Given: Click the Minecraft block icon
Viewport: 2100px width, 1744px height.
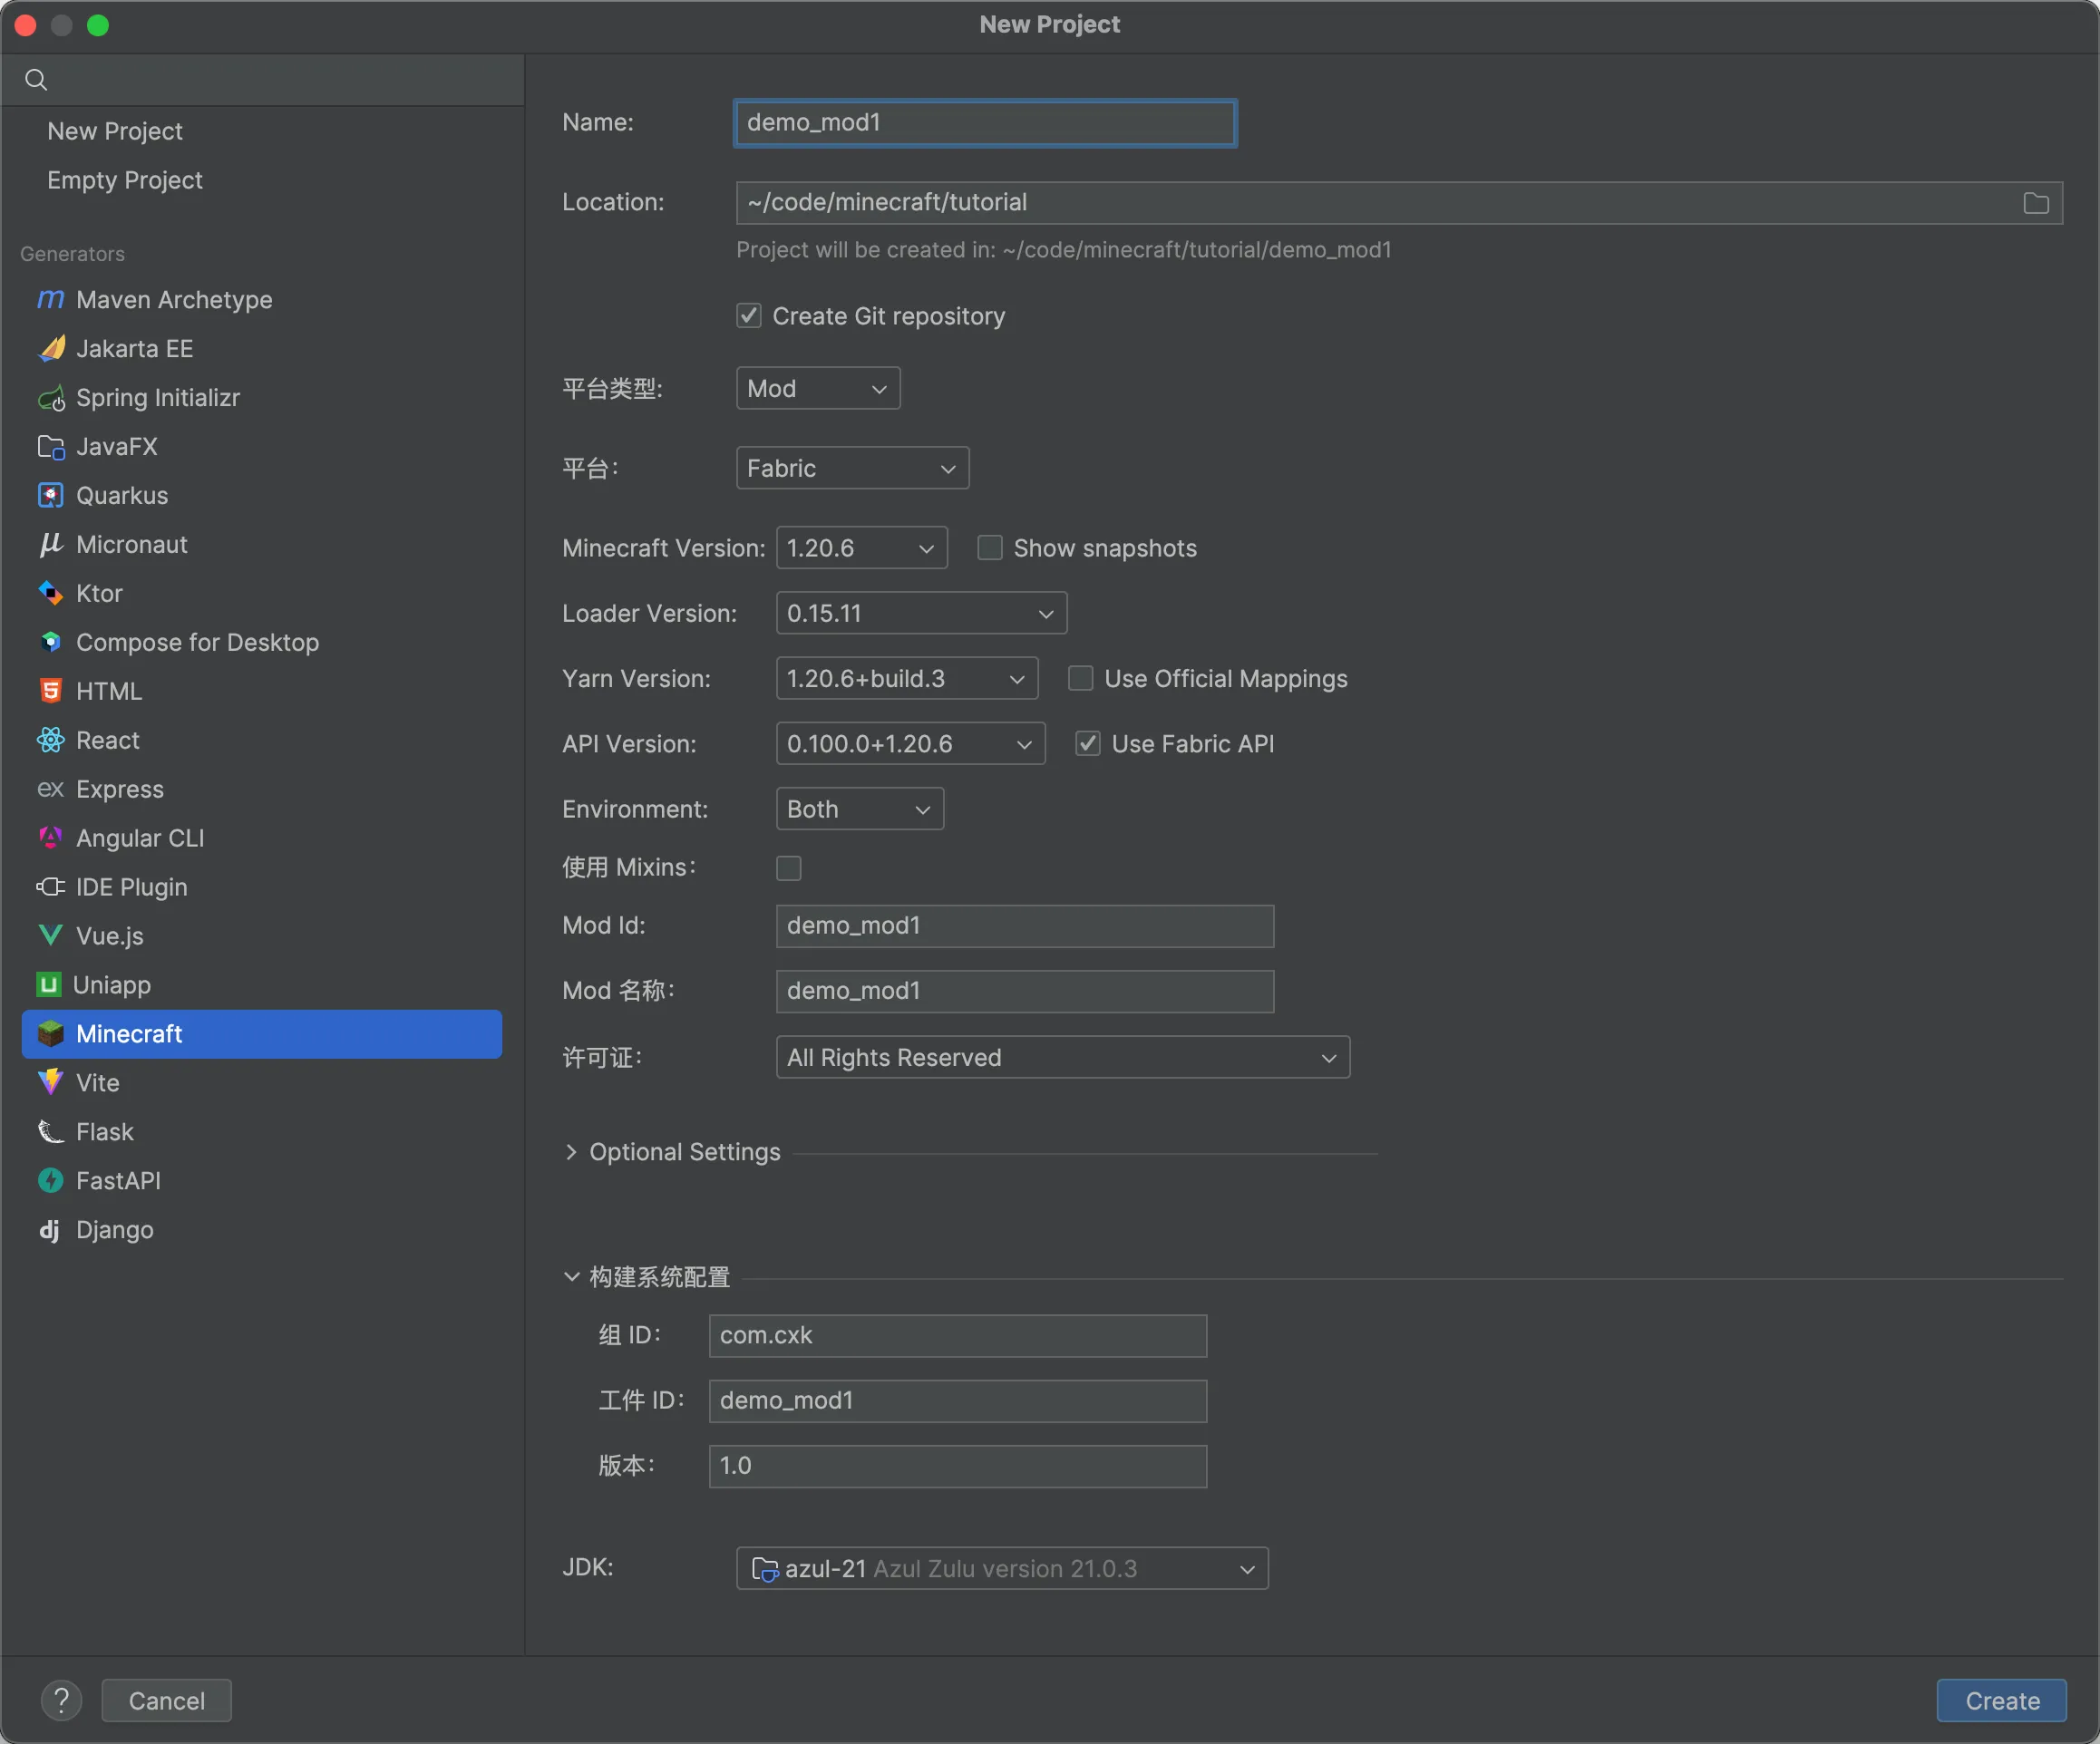Looking at the screenshot, I should (x=50, y=1034).
